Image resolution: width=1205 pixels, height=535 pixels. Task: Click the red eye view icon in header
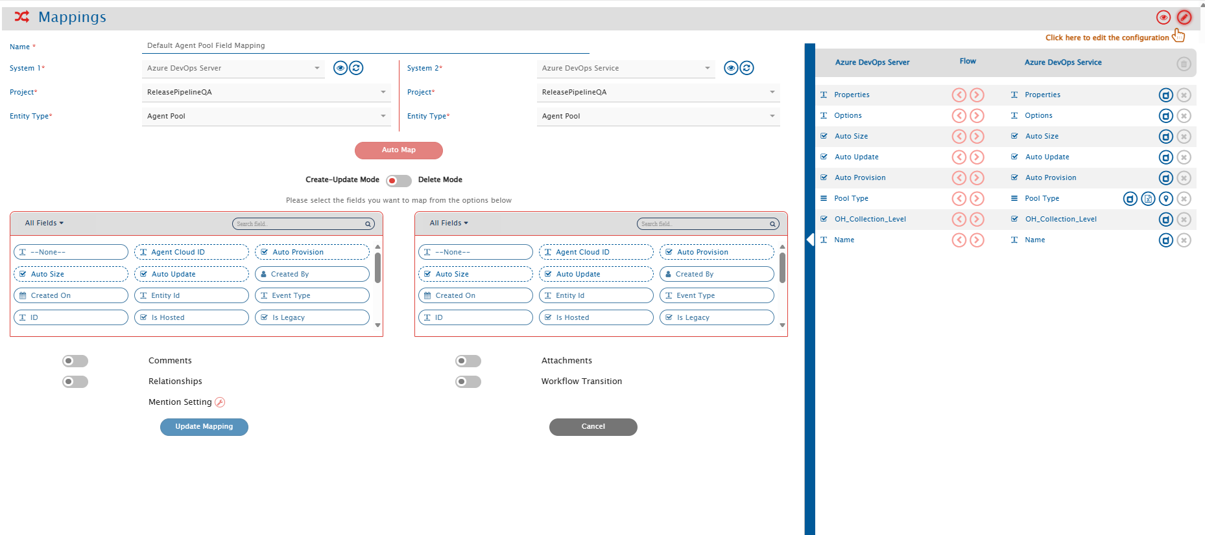pos(1163,17)
